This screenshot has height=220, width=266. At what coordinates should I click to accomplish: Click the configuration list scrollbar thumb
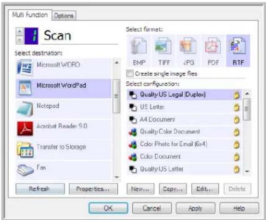[247, 109]
